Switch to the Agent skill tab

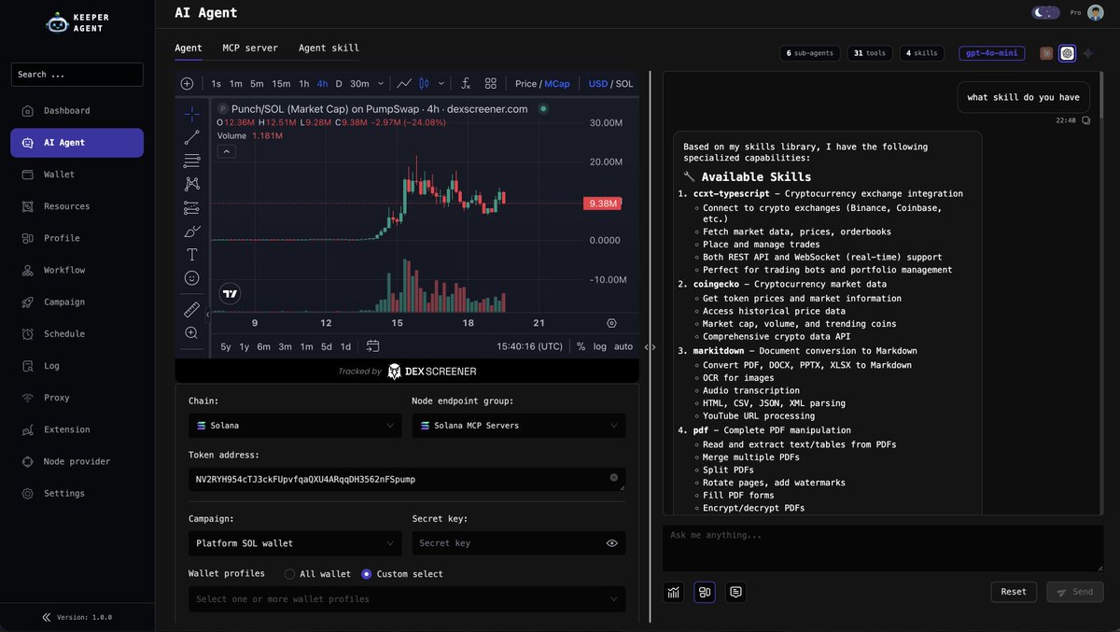click(329, 48)
